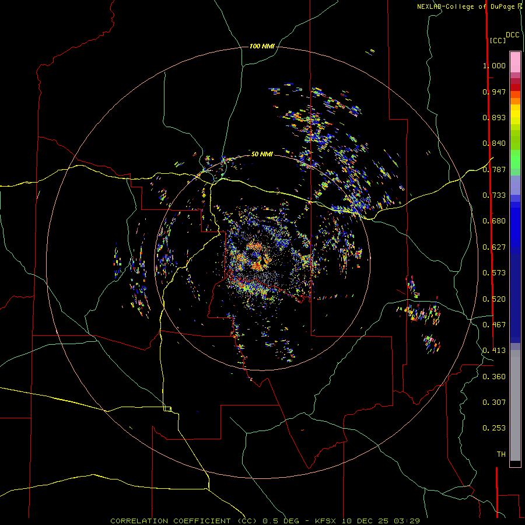Pick the light purple segment of the color bar
This screenshot has width=525, height=525.
tap(515, 185)
